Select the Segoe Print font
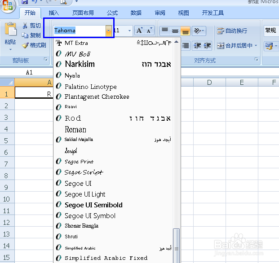Viewport: 279px width, 263px height. pyautogui.click(x=113, y=162)
